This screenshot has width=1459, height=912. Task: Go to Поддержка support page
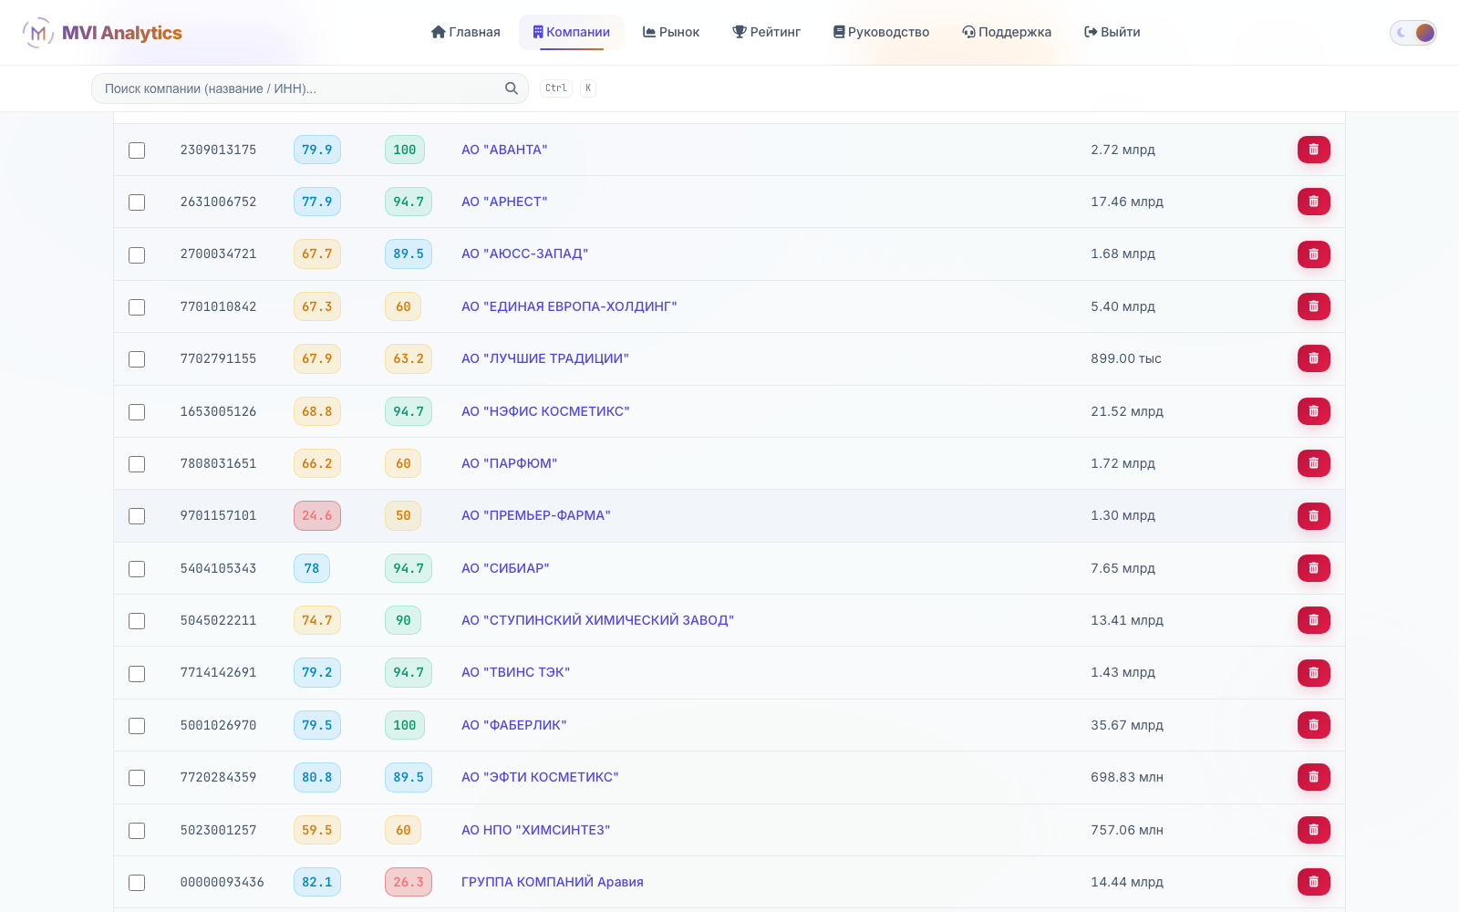click(1007, 32)
